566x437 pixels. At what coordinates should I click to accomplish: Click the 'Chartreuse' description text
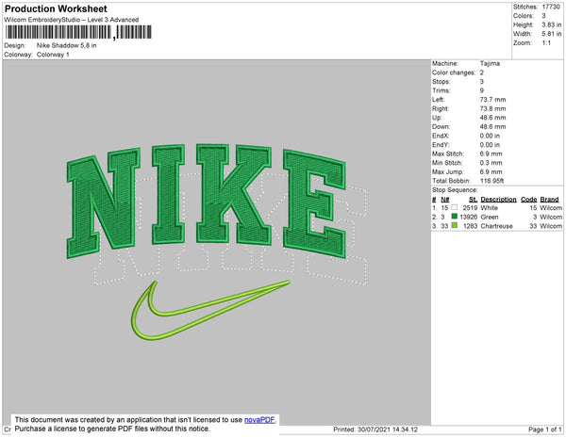click(x=497, y=226)
